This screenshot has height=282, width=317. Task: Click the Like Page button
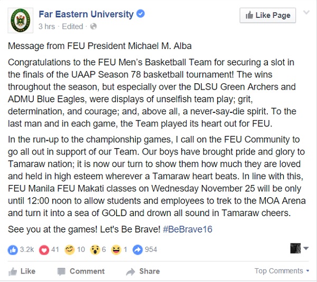(268, 15)
